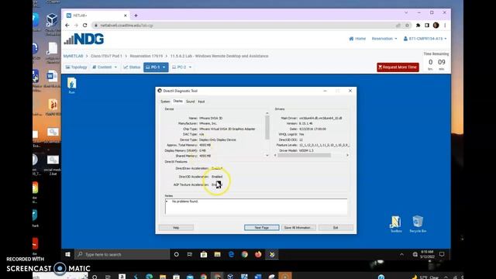The width and height of the screenshot is (496, 279).
Task: Launch Firefox from remote taskbar
Action: pos(258,254)
